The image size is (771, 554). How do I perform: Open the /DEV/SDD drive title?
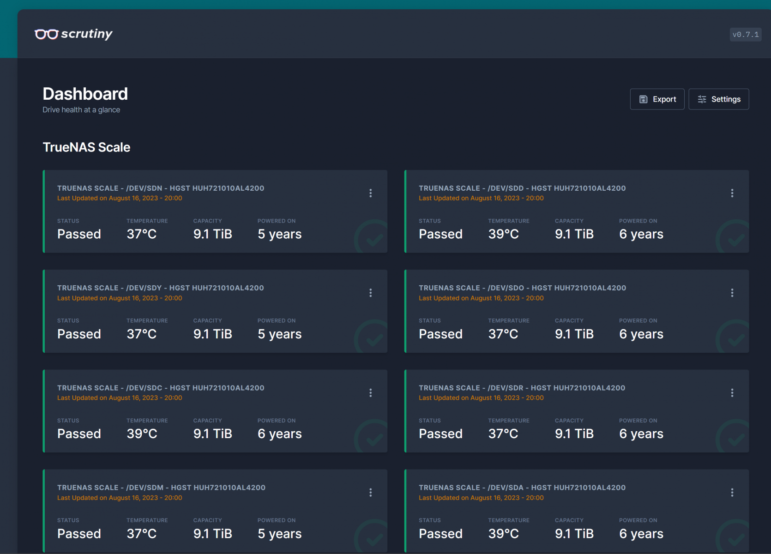click(x=522, y=188)
